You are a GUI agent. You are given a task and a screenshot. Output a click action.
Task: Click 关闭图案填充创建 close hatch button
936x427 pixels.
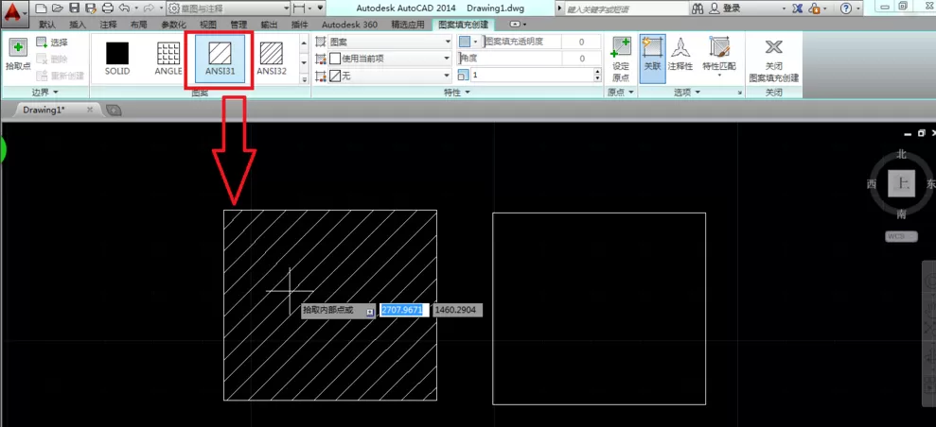(x=774, y=60)
